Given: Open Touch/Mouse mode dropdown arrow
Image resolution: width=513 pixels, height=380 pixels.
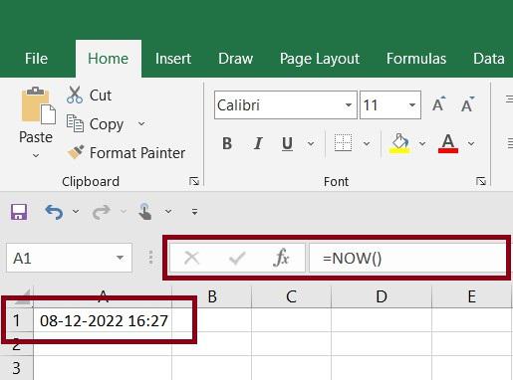Looking at the screenshot, I should (168, 211).
